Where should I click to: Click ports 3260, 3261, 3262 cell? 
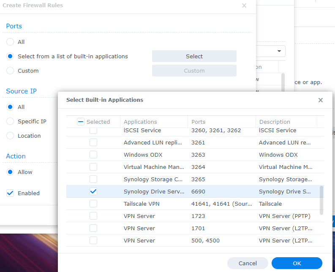216,131
